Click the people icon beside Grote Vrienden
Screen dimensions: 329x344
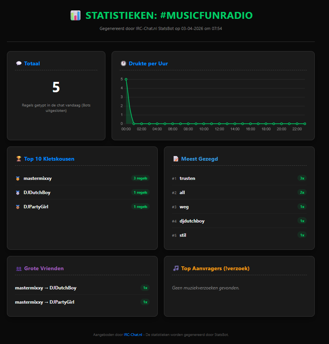pos(19,268)
